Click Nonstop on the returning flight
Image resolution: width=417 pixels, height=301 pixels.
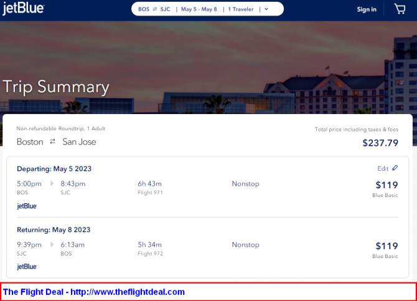(x=245, y=244)
